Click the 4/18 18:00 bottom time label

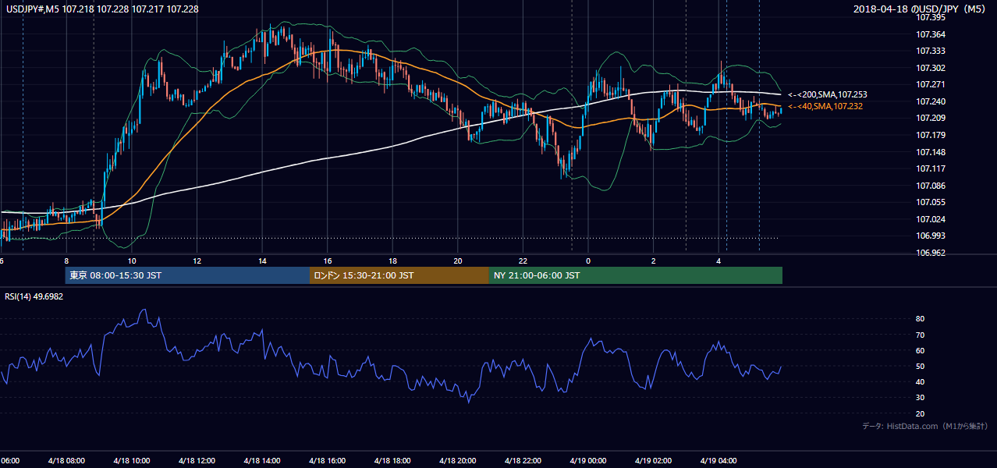(392, 461)
